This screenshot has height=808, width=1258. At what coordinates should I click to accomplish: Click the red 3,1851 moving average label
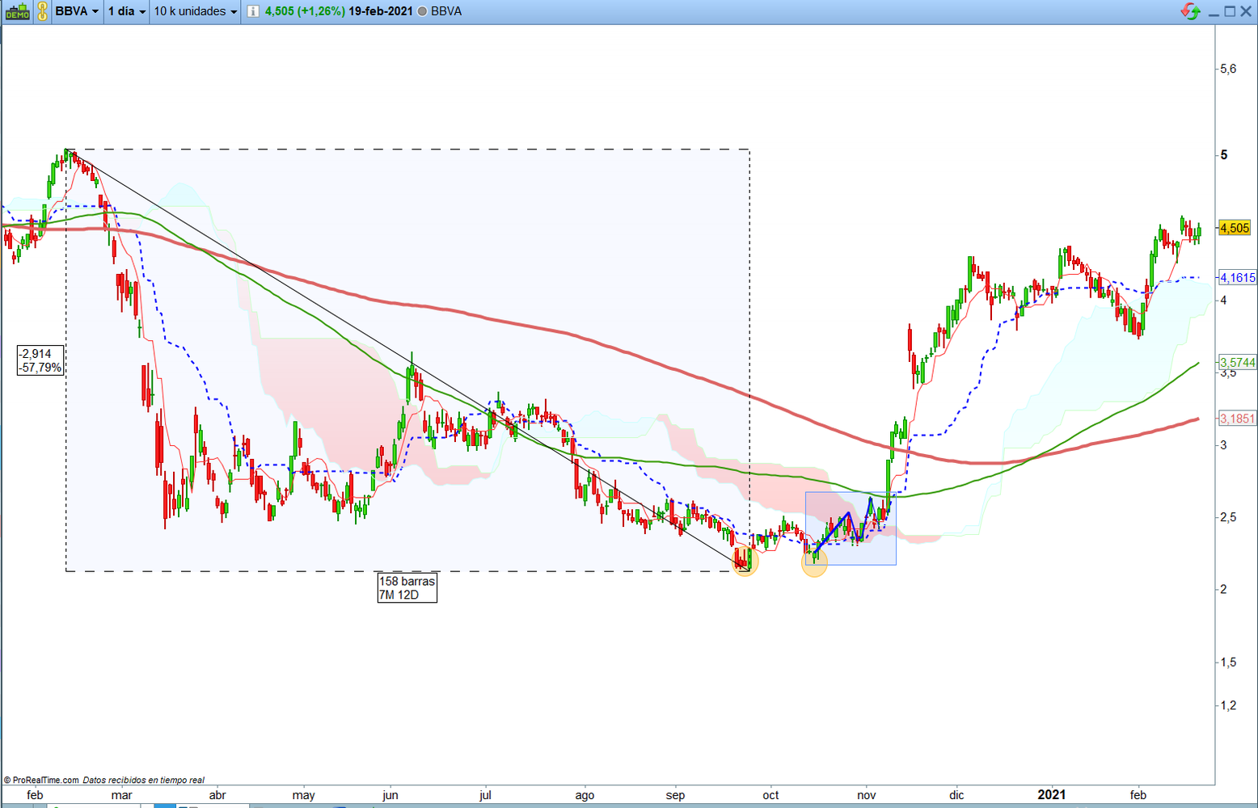click(1238, 419)
